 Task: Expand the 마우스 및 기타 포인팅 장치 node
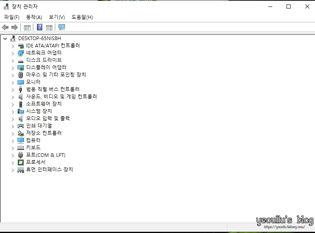point(13,75)
